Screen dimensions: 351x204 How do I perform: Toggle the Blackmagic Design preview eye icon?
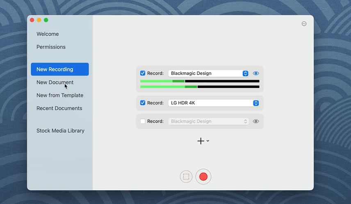pos(256,73)
